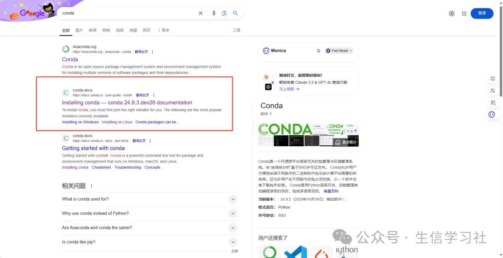
Task: Click the large CONDA logo thumbnail
Action: [285, 129]
